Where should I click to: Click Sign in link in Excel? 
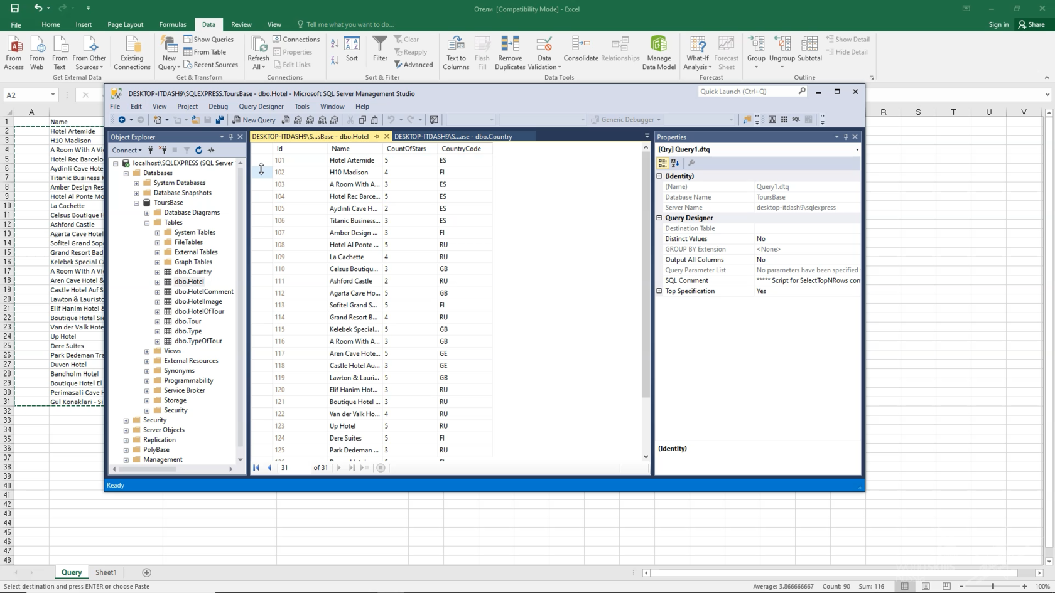click(x=998, y=24)
